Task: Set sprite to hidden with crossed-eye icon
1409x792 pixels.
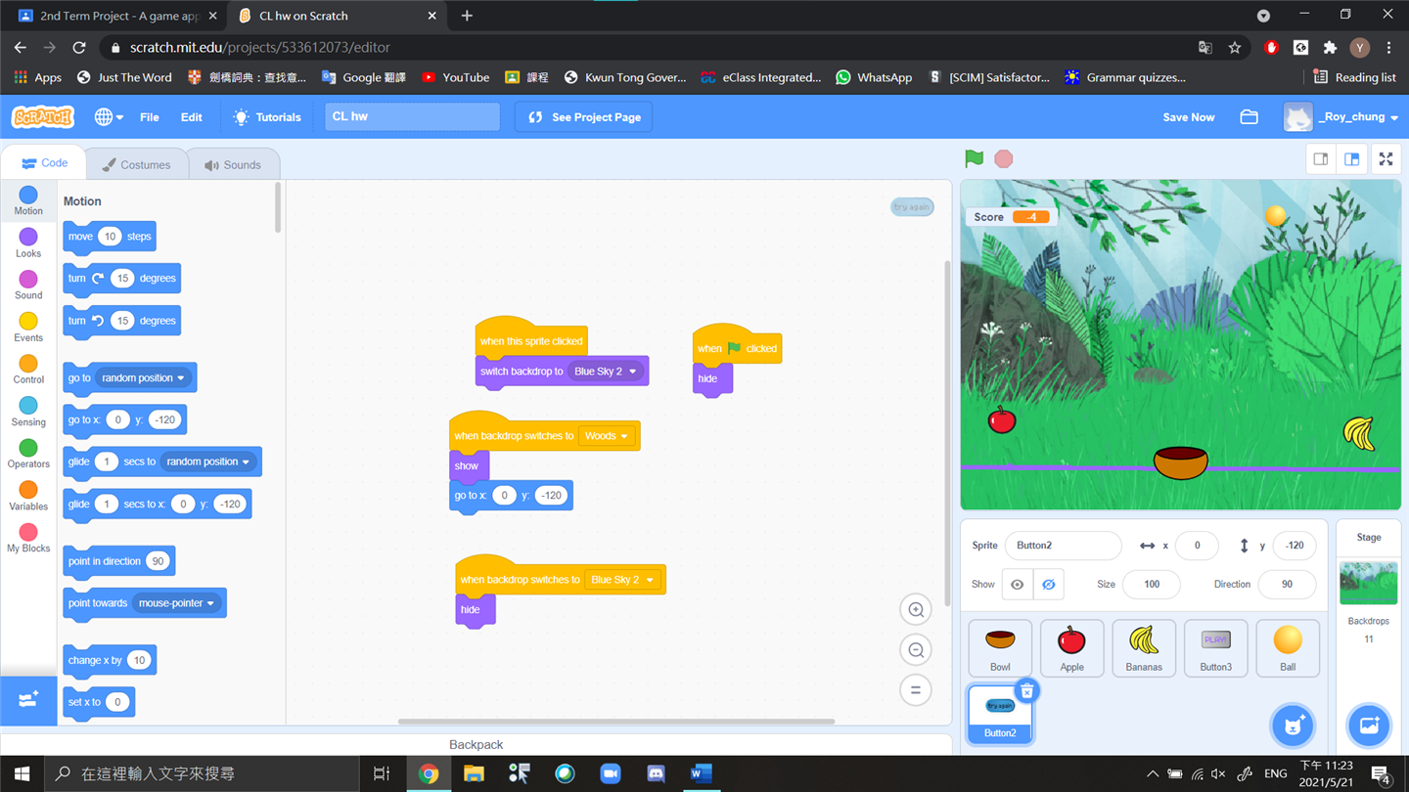Action: click(1048, 585)
